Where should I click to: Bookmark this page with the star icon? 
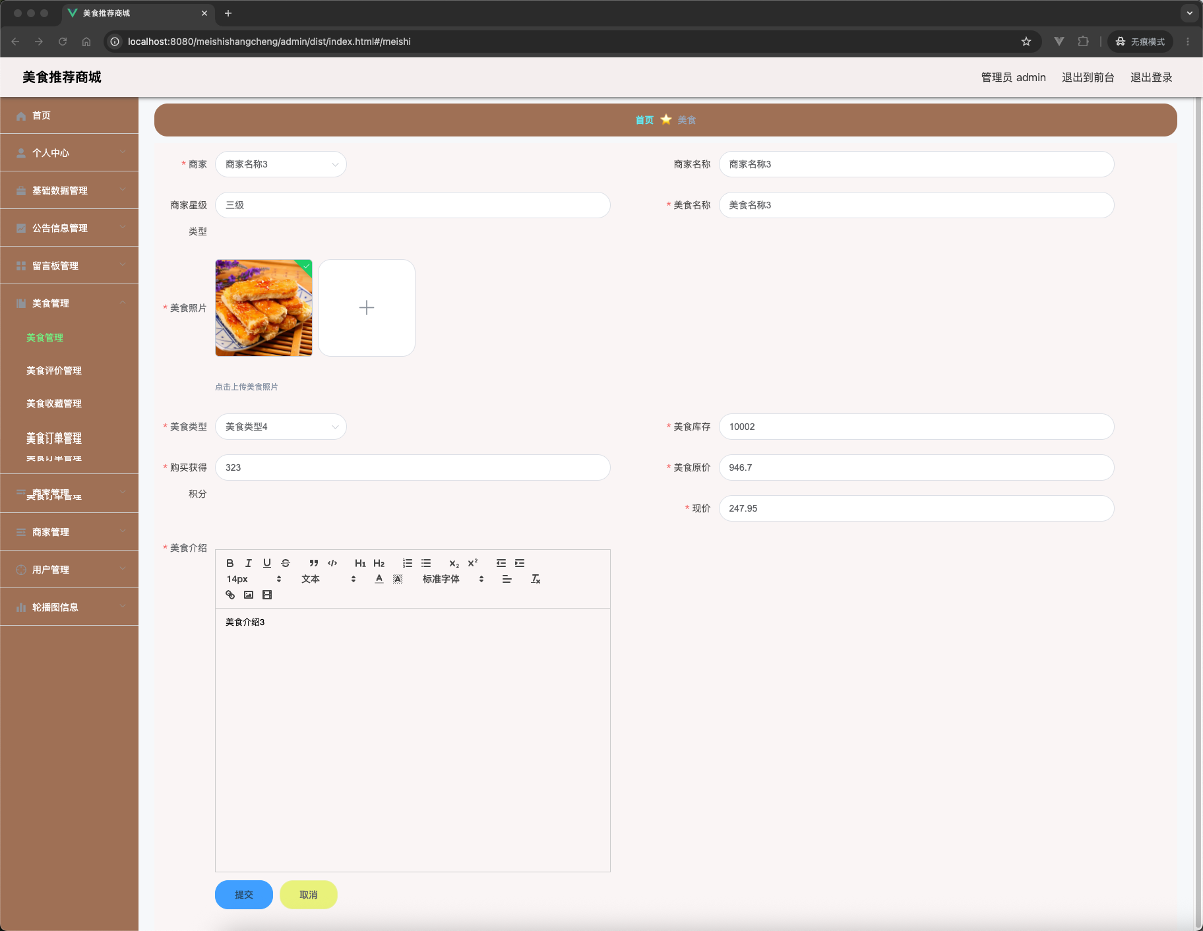click(1026, 42)
